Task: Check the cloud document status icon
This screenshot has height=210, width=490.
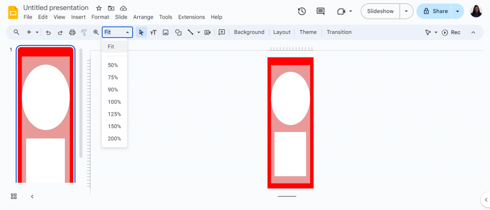Action: tap(123, 8)
